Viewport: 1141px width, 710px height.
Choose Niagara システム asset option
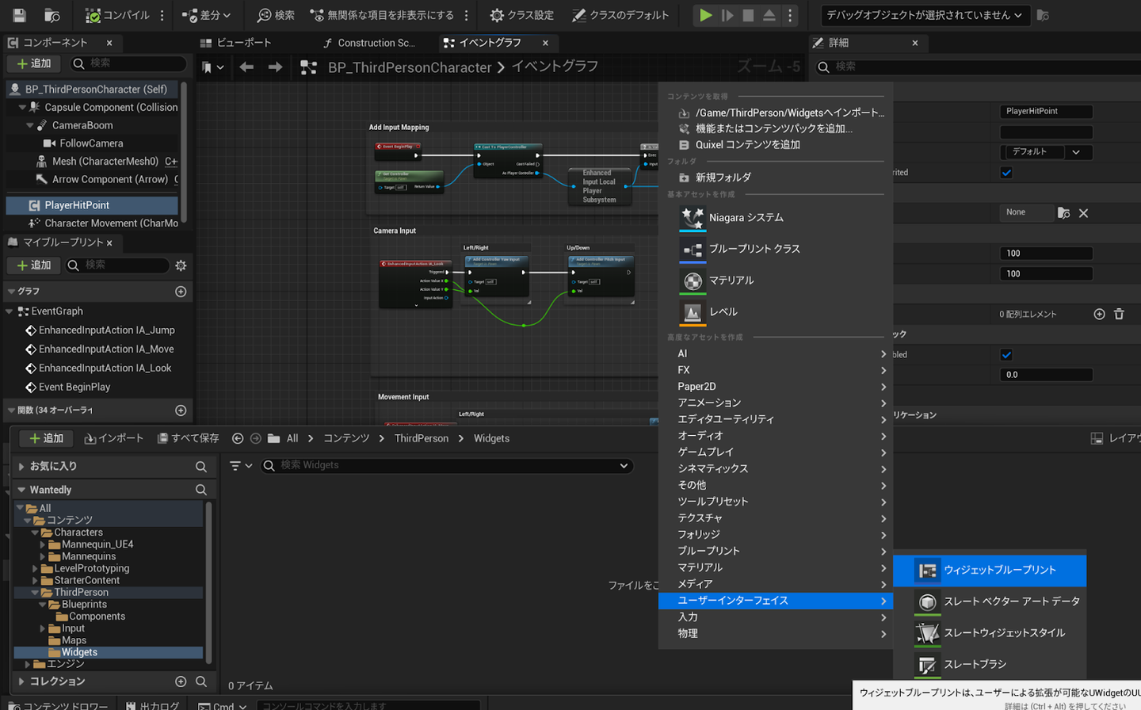tap(746, 218)
